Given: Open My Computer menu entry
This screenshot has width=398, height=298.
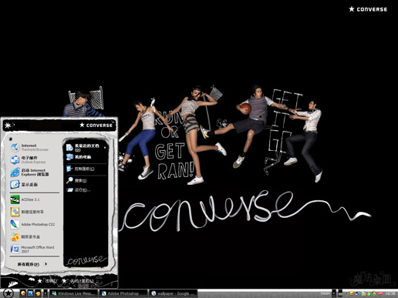Looking at the screenshot, I should tap(79, 157).
